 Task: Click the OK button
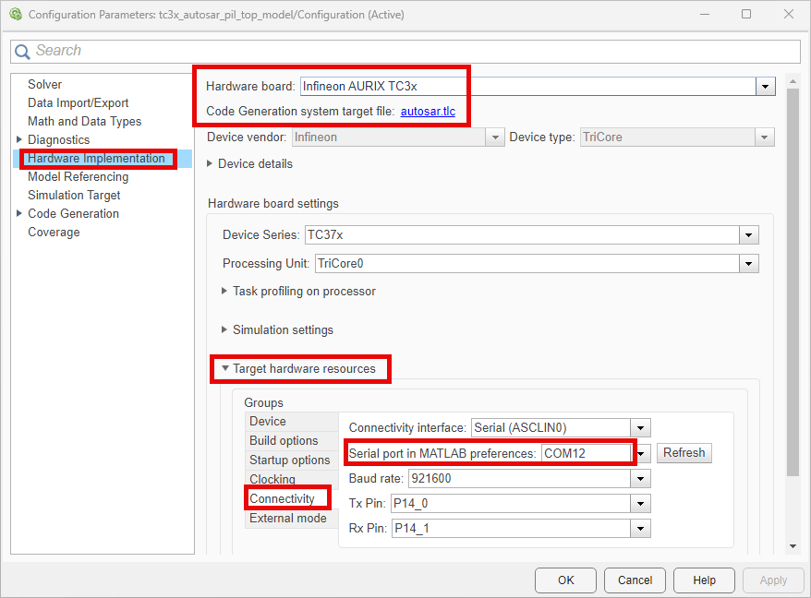pos(565,580)
